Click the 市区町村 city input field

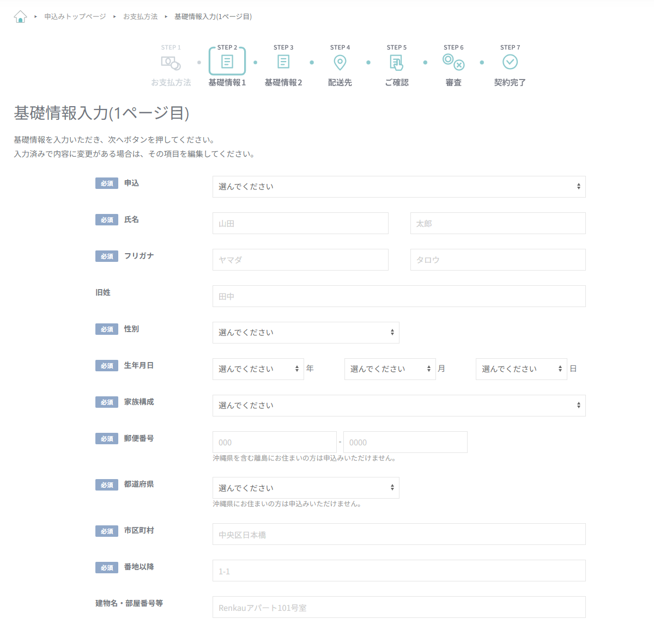click(x=399, y=534)
